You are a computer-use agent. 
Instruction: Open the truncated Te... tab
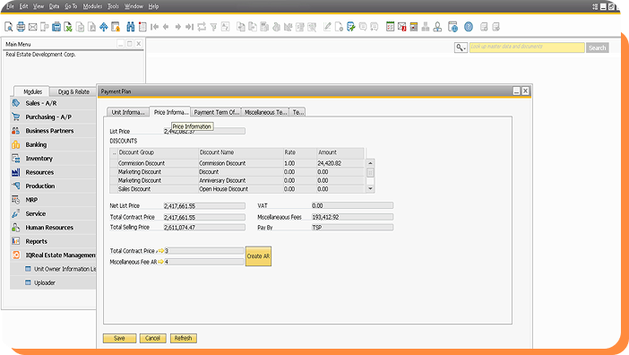click(297, 112)
